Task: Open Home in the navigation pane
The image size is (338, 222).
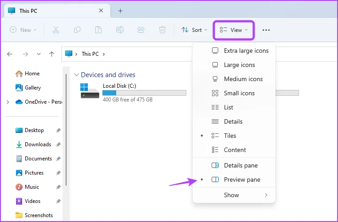Action: [28, 74]
